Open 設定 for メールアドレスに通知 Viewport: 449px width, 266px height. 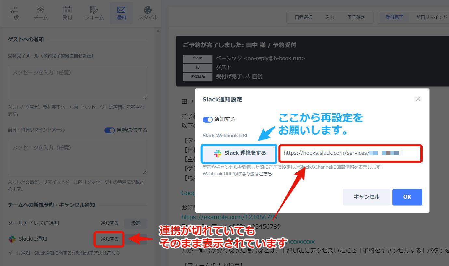tap(136, 223)
